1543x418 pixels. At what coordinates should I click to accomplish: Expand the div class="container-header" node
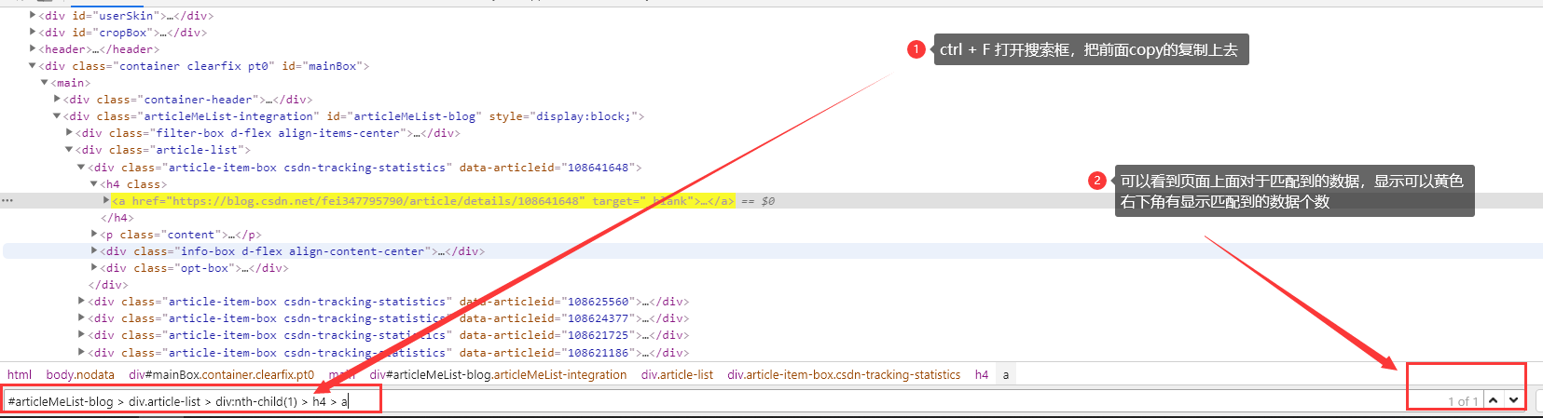58,100
